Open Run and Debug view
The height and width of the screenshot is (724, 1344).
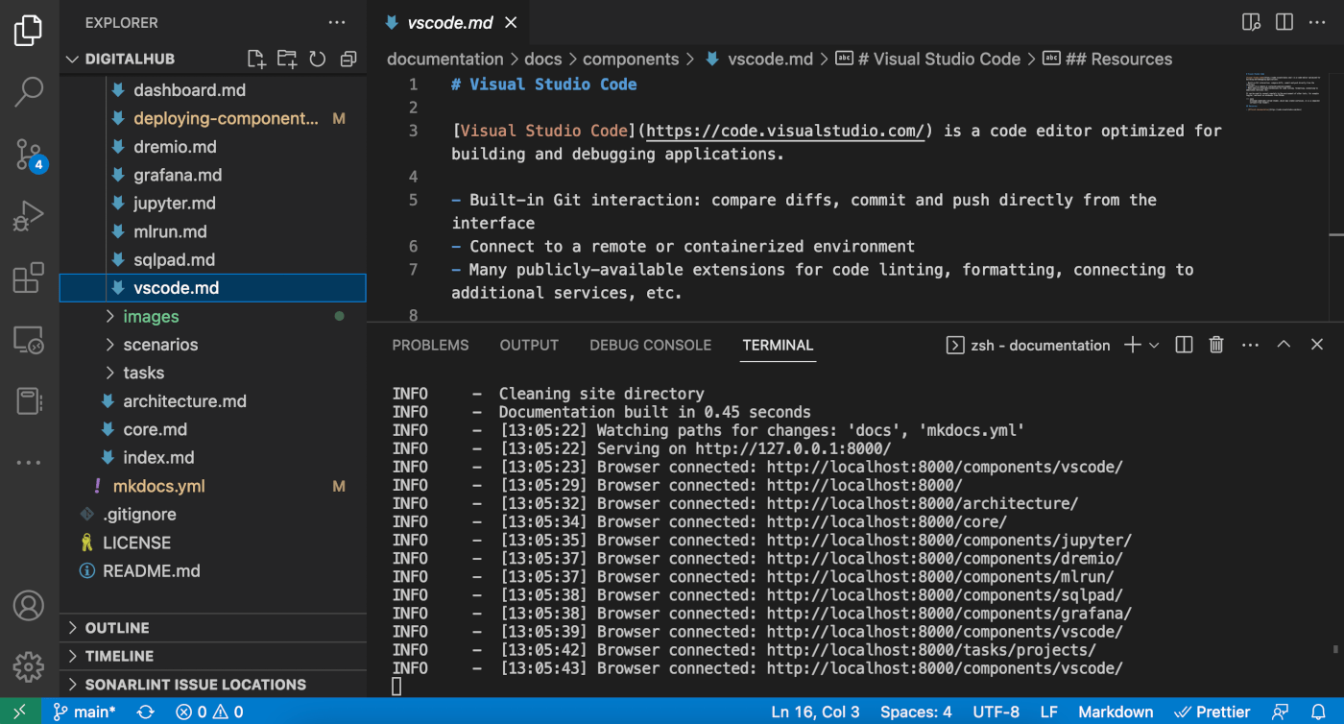29,216
